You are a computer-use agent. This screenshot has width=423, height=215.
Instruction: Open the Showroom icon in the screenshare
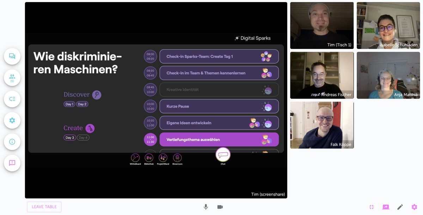177,158
